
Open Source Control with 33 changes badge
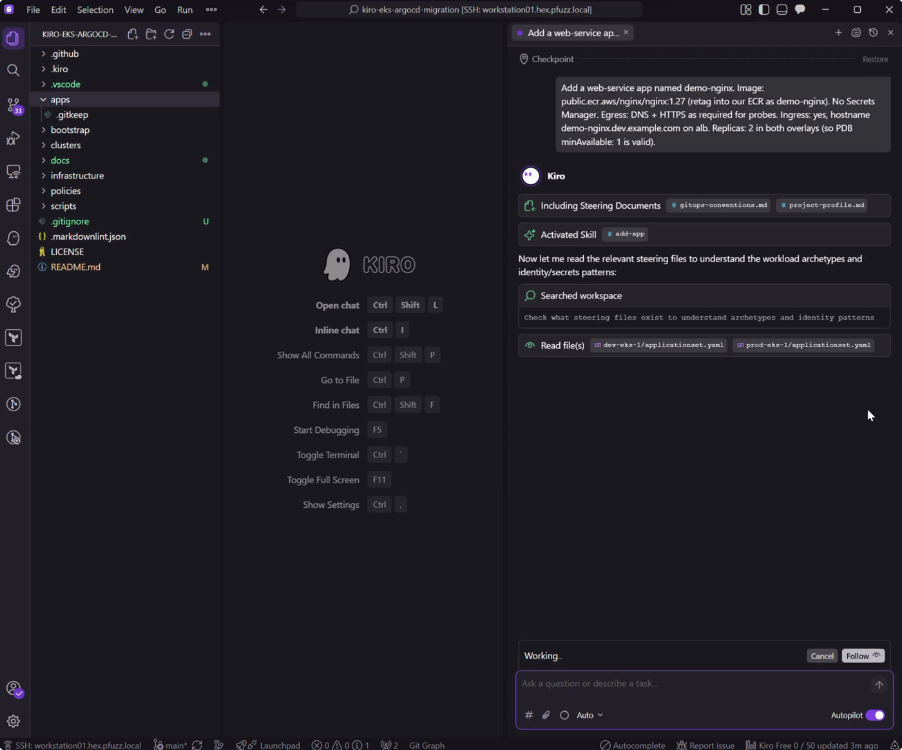tap(14, 105)
